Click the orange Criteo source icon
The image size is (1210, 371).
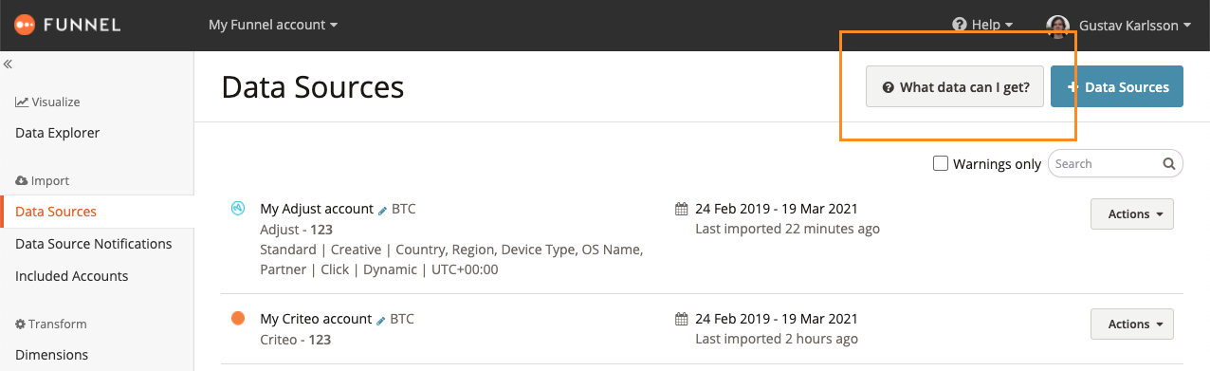click(238, 319)
